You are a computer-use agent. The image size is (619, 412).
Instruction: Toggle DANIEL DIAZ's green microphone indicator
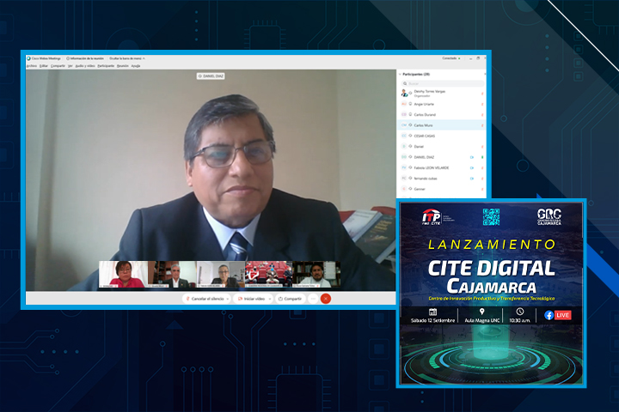tap(481, 157)
